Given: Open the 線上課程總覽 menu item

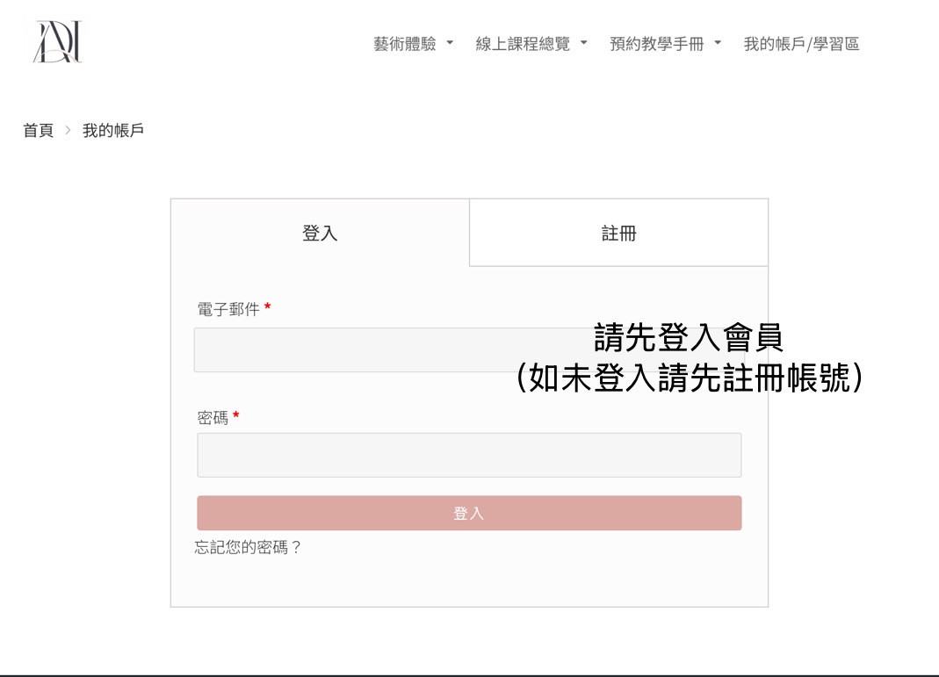Looking at the screenshot, I should tap(523, 44).
